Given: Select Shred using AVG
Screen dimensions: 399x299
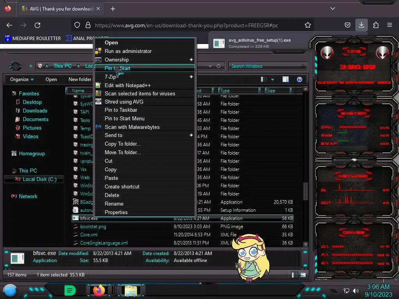Looking at the screenshot, I should pyautogui.click(x=145, y=102).
